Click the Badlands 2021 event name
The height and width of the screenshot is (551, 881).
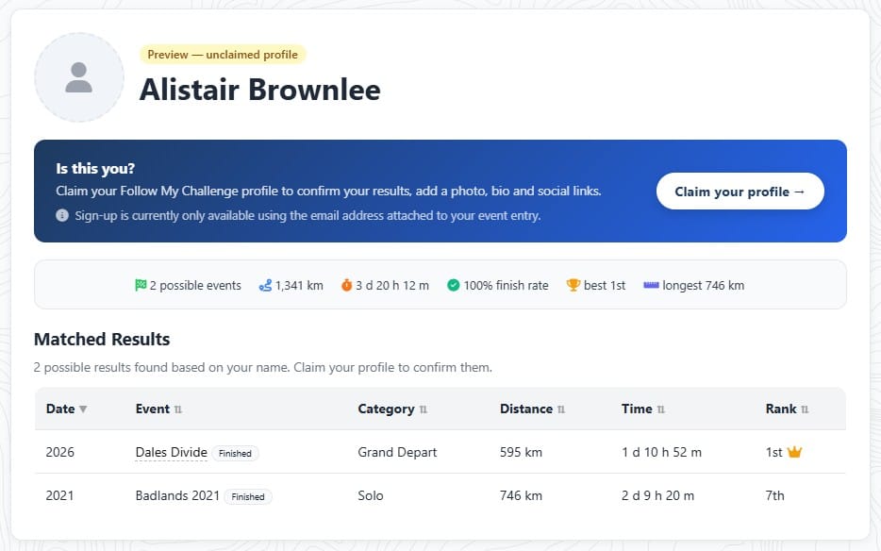click(177, 495)
